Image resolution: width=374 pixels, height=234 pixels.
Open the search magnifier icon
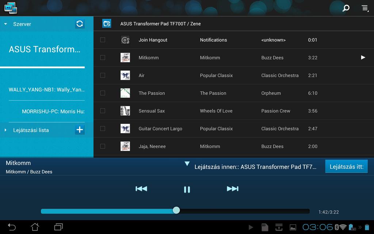tap(346, 8)
